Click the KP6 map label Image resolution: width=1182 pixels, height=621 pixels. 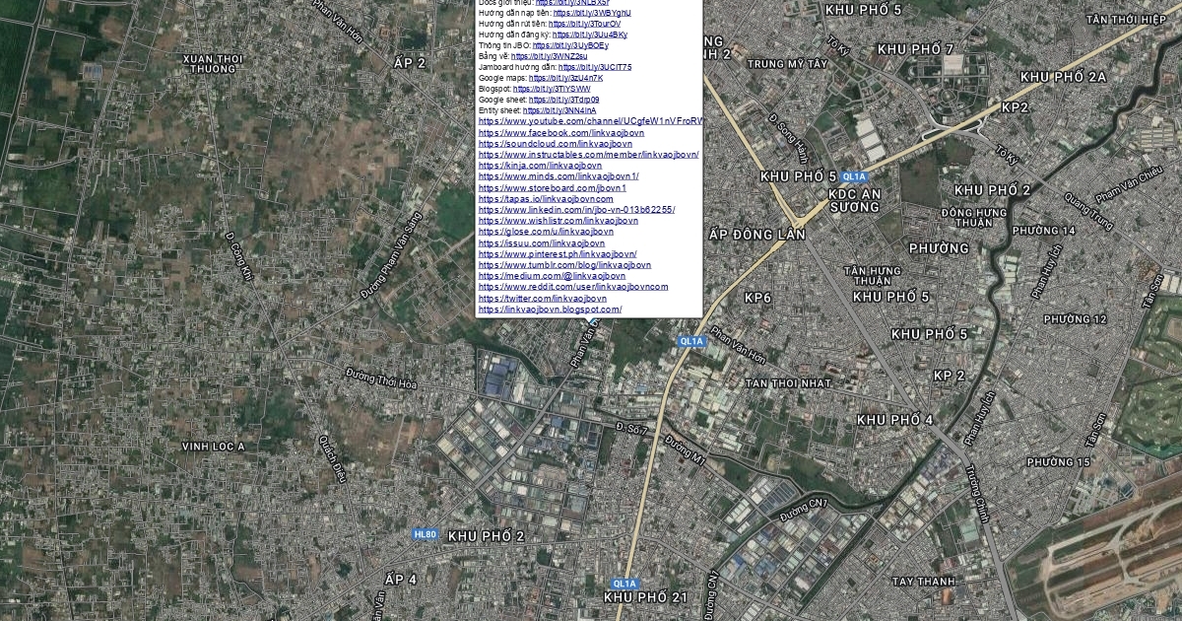click(x=757, y=298)
